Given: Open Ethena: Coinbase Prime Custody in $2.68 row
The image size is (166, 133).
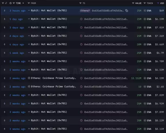Looking at the screenshot, I should point(53,87).
